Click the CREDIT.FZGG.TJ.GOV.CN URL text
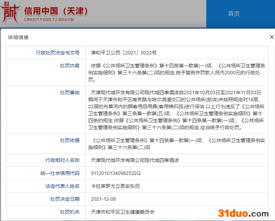 (x=49, y=20)
